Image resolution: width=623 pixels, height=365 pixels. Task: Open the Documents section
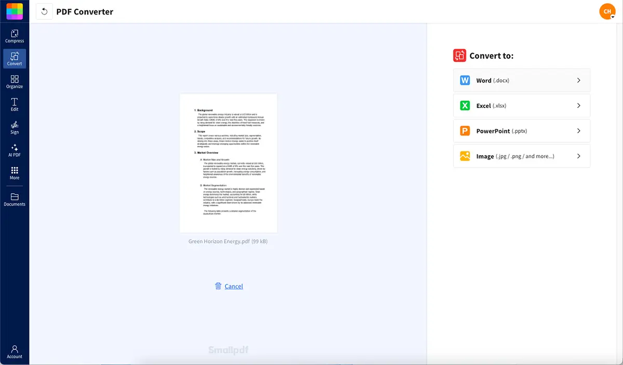click(15, 198)
